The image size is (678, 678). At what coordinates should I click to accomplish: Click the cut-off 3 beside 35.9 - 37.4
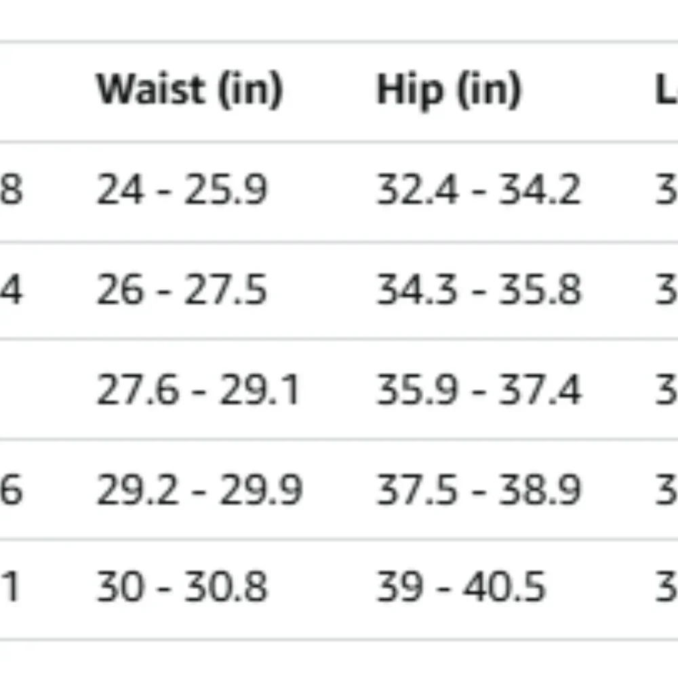(x=666, y=390)
